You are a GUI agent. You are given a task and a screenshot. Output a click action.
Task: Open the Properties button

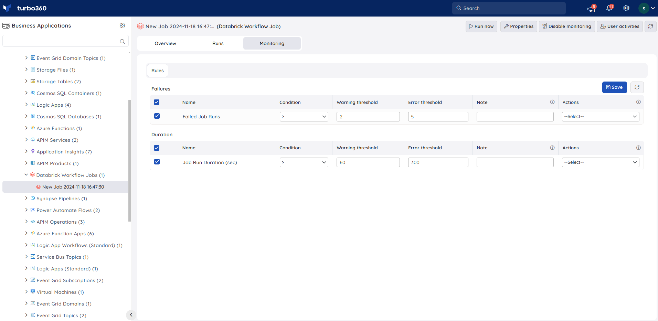tap(519, 26)
